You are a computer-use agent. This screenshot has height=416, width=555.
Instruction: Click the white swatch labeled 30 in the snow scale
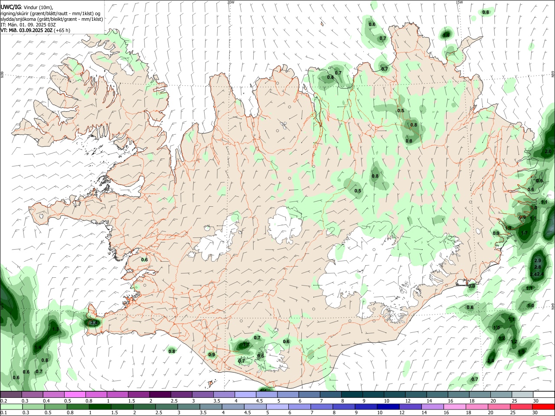[543, 395]
